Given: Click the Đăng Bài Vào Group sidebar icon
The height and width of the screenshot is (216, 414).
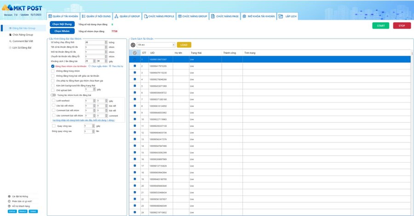Looking at the screenshot, I should (10, 28).
